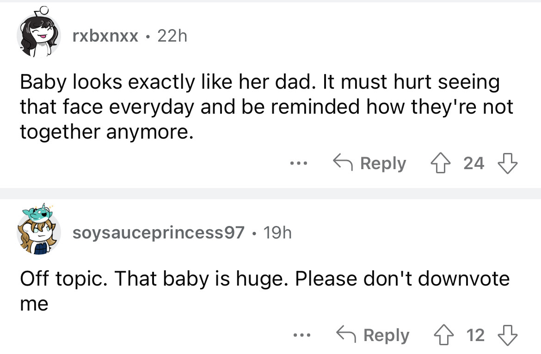Downvote soysauceprincess97's comment
Viewport: 541px width, 354px height.
pyautogui.click(x=507, y=335)
